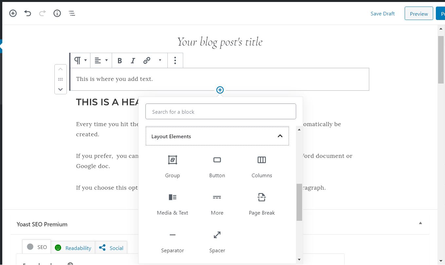Collapse the Layout Elements section
The image size is (445, 265).
tap(280, 136)
